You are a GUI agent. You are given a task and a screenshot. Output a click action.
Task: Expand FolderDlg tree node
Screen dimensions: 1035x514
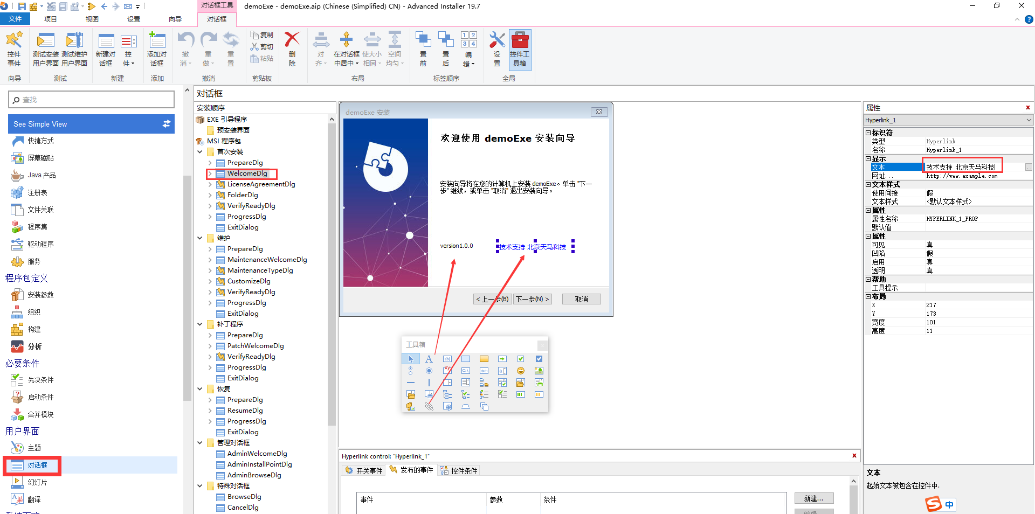pos(210,195)
